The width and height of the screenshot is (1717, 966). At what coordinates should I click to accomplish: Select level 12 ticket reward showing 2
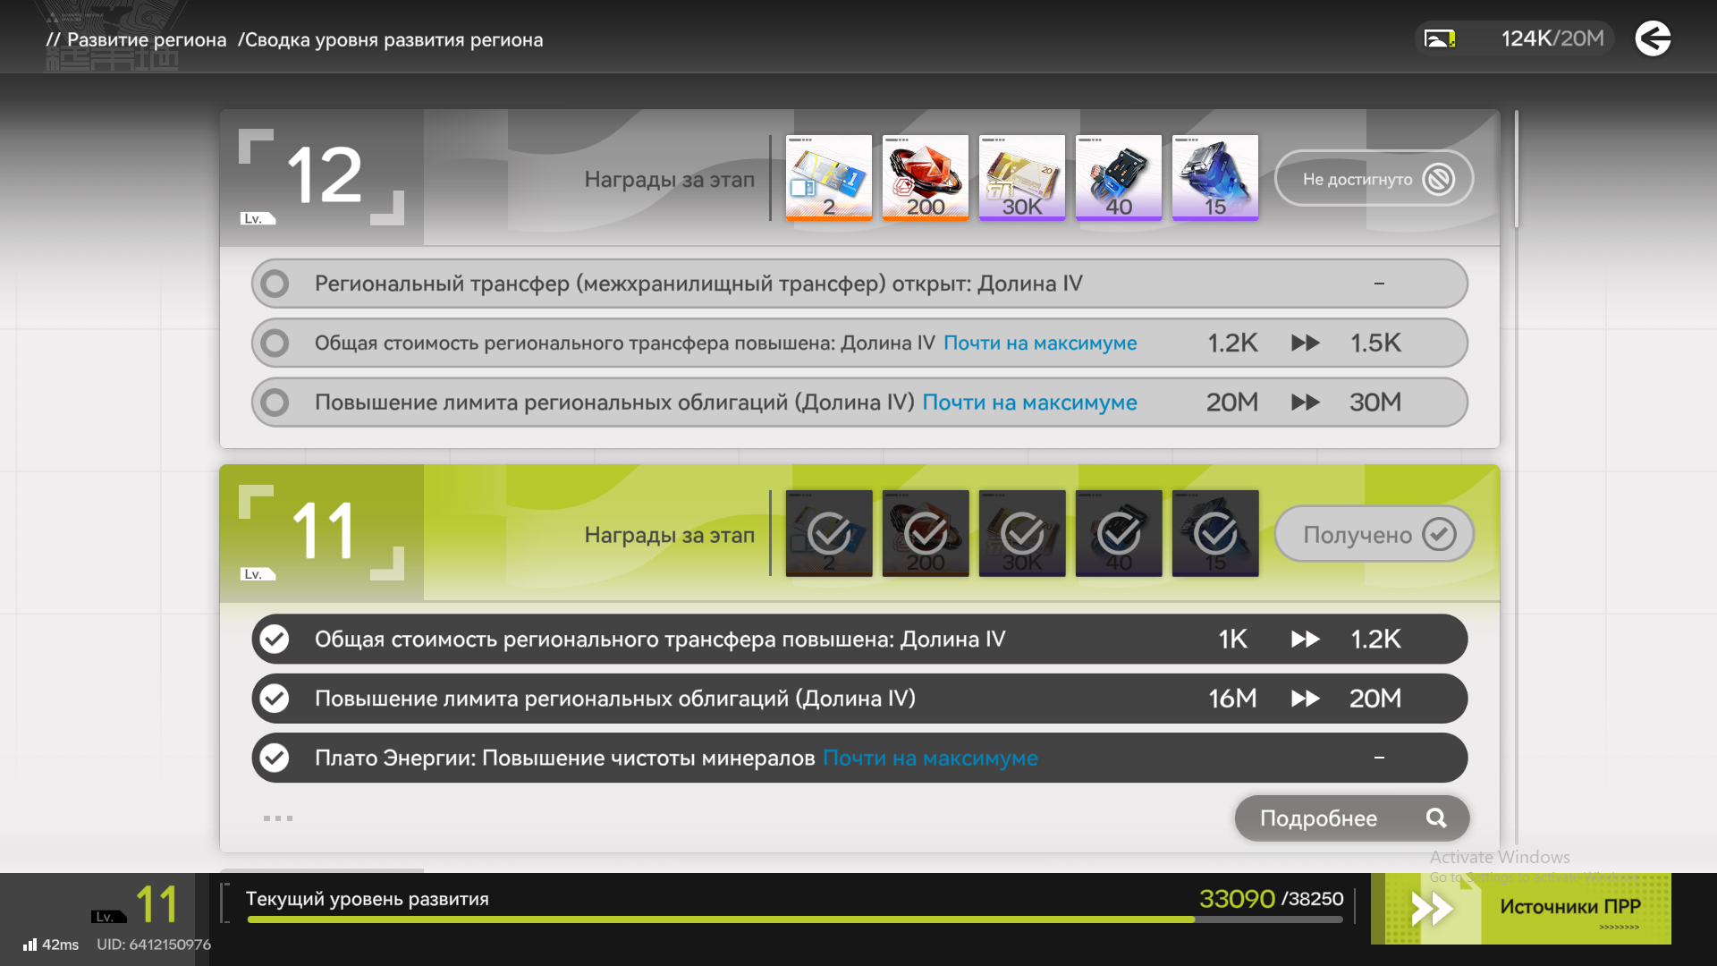pos(828,177)
